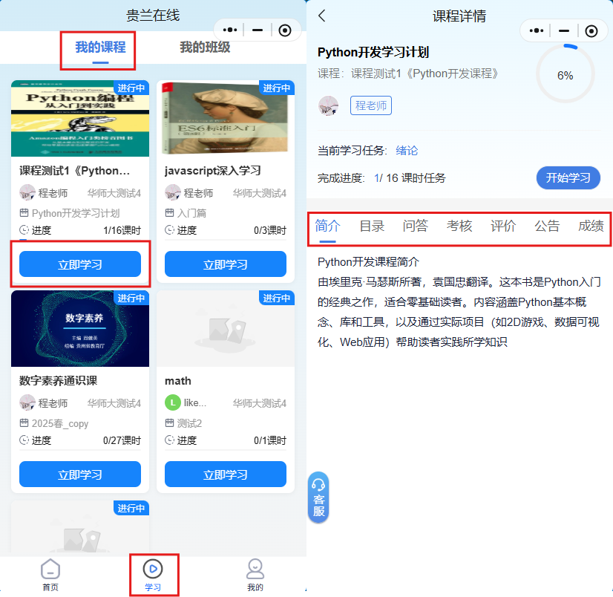Open the 绪论 current learning task link
This screenshot has height=597, width=613.
tap(407, 151)
